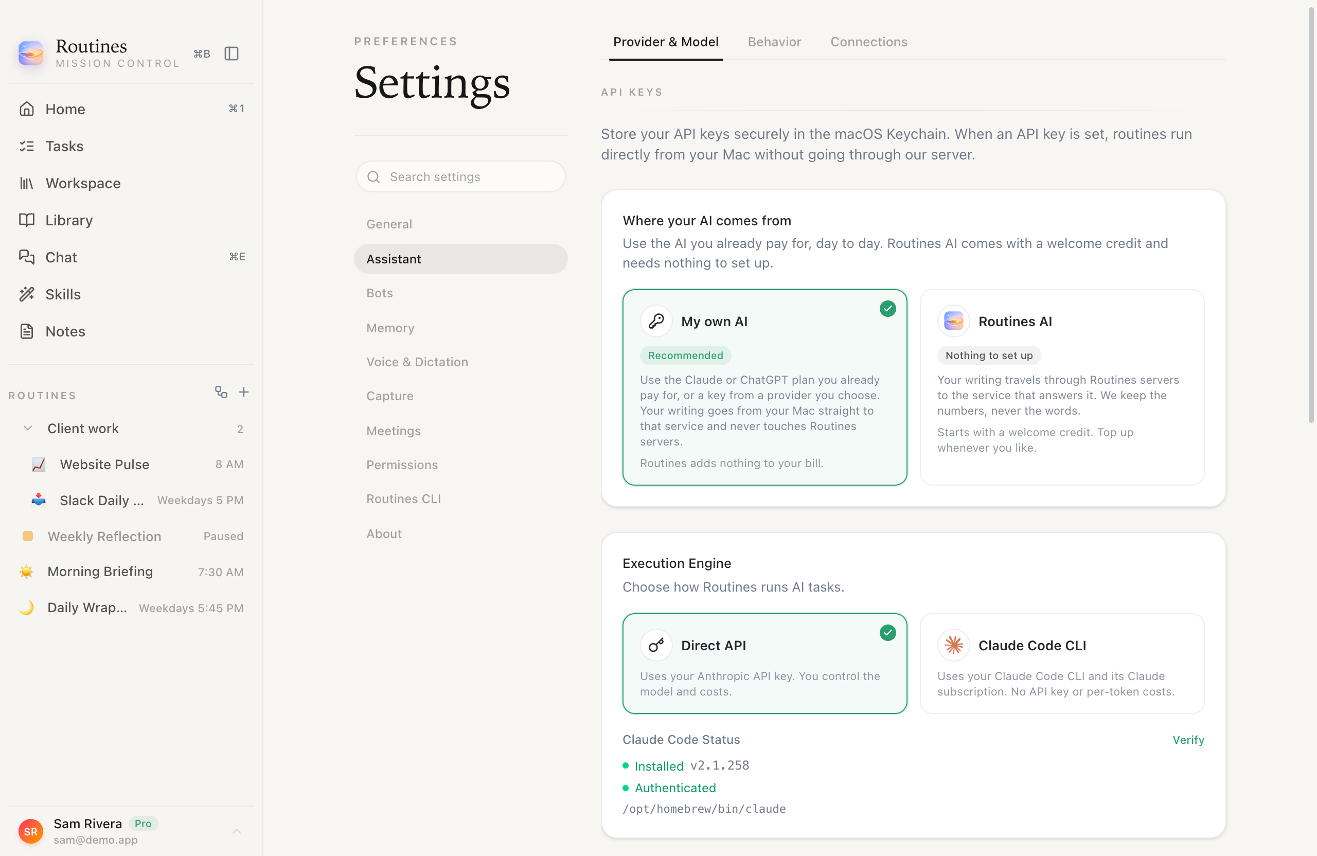The height and width of the screenshot is (856, 1317).
Task: Go to Home in the sidebar
Action: [131, 109]
